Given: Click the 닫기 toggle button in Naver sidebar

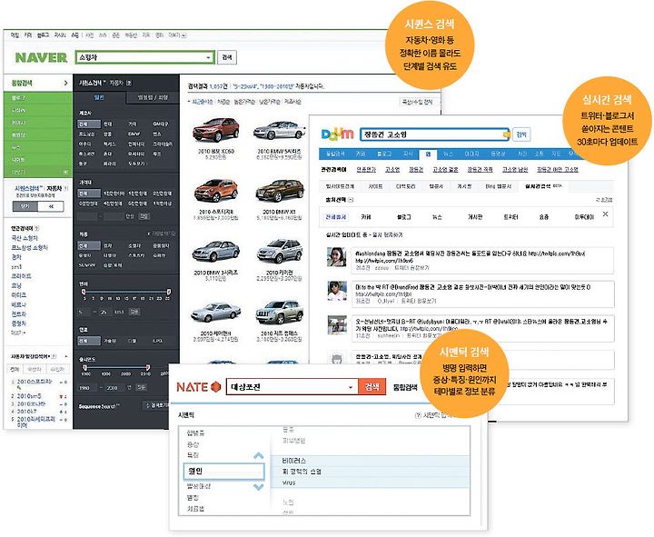Looking at the screenshot, I should coord(25,206).
